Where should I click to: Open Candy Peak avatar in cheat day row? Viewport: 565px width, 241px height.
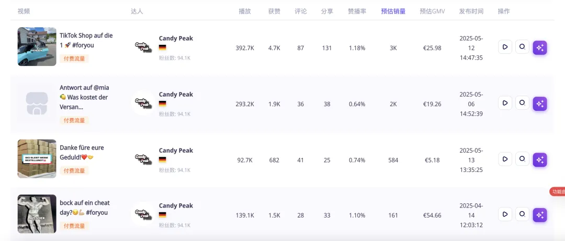pyautogui.click(x=143, y=214)
